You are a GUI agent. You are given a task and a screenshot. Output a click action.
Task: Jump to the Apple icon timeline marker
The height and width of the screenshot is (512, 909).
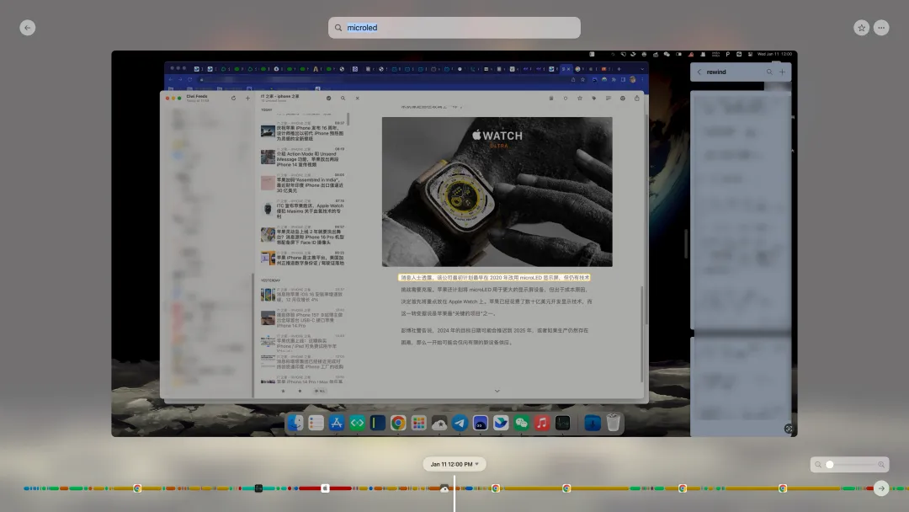pos(325,488)
